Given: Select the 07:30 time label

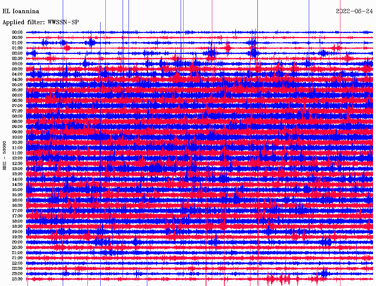Looking at the screenshot, I should [x=17, y=111].
